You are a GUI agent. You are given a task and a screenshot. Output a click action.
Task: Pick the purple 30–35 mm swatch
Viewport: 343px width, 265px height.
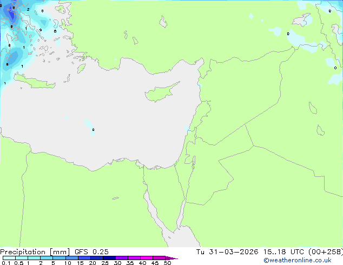pyautogui.click(x=122, y=258)
